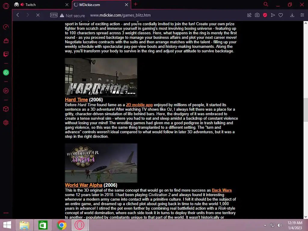Image resolution: width=308 pixels, height=231 pixels.
Task: Open the 2D mobile app link
Action: point(139,105)
